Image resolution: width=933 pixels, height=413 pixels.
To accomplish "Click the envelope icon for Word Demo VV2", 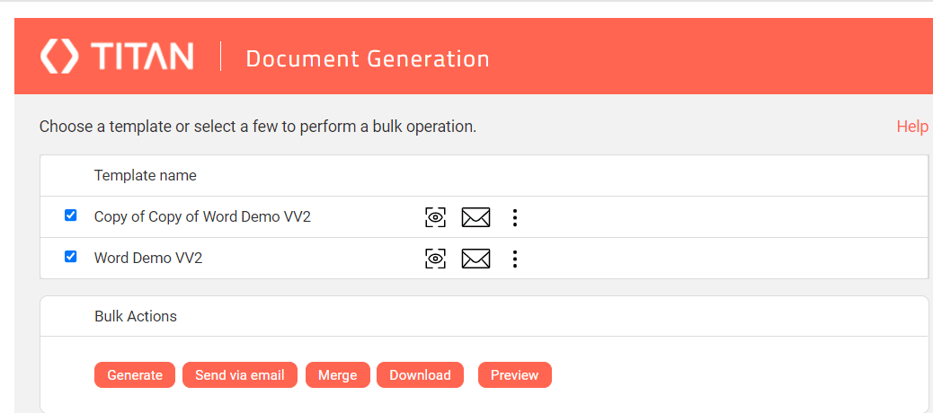I will click(x=475, y=259).
